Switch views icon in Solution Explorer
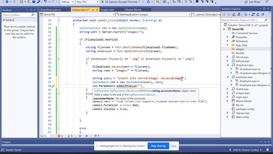The image size is (273, 154). tap(239, 15)
